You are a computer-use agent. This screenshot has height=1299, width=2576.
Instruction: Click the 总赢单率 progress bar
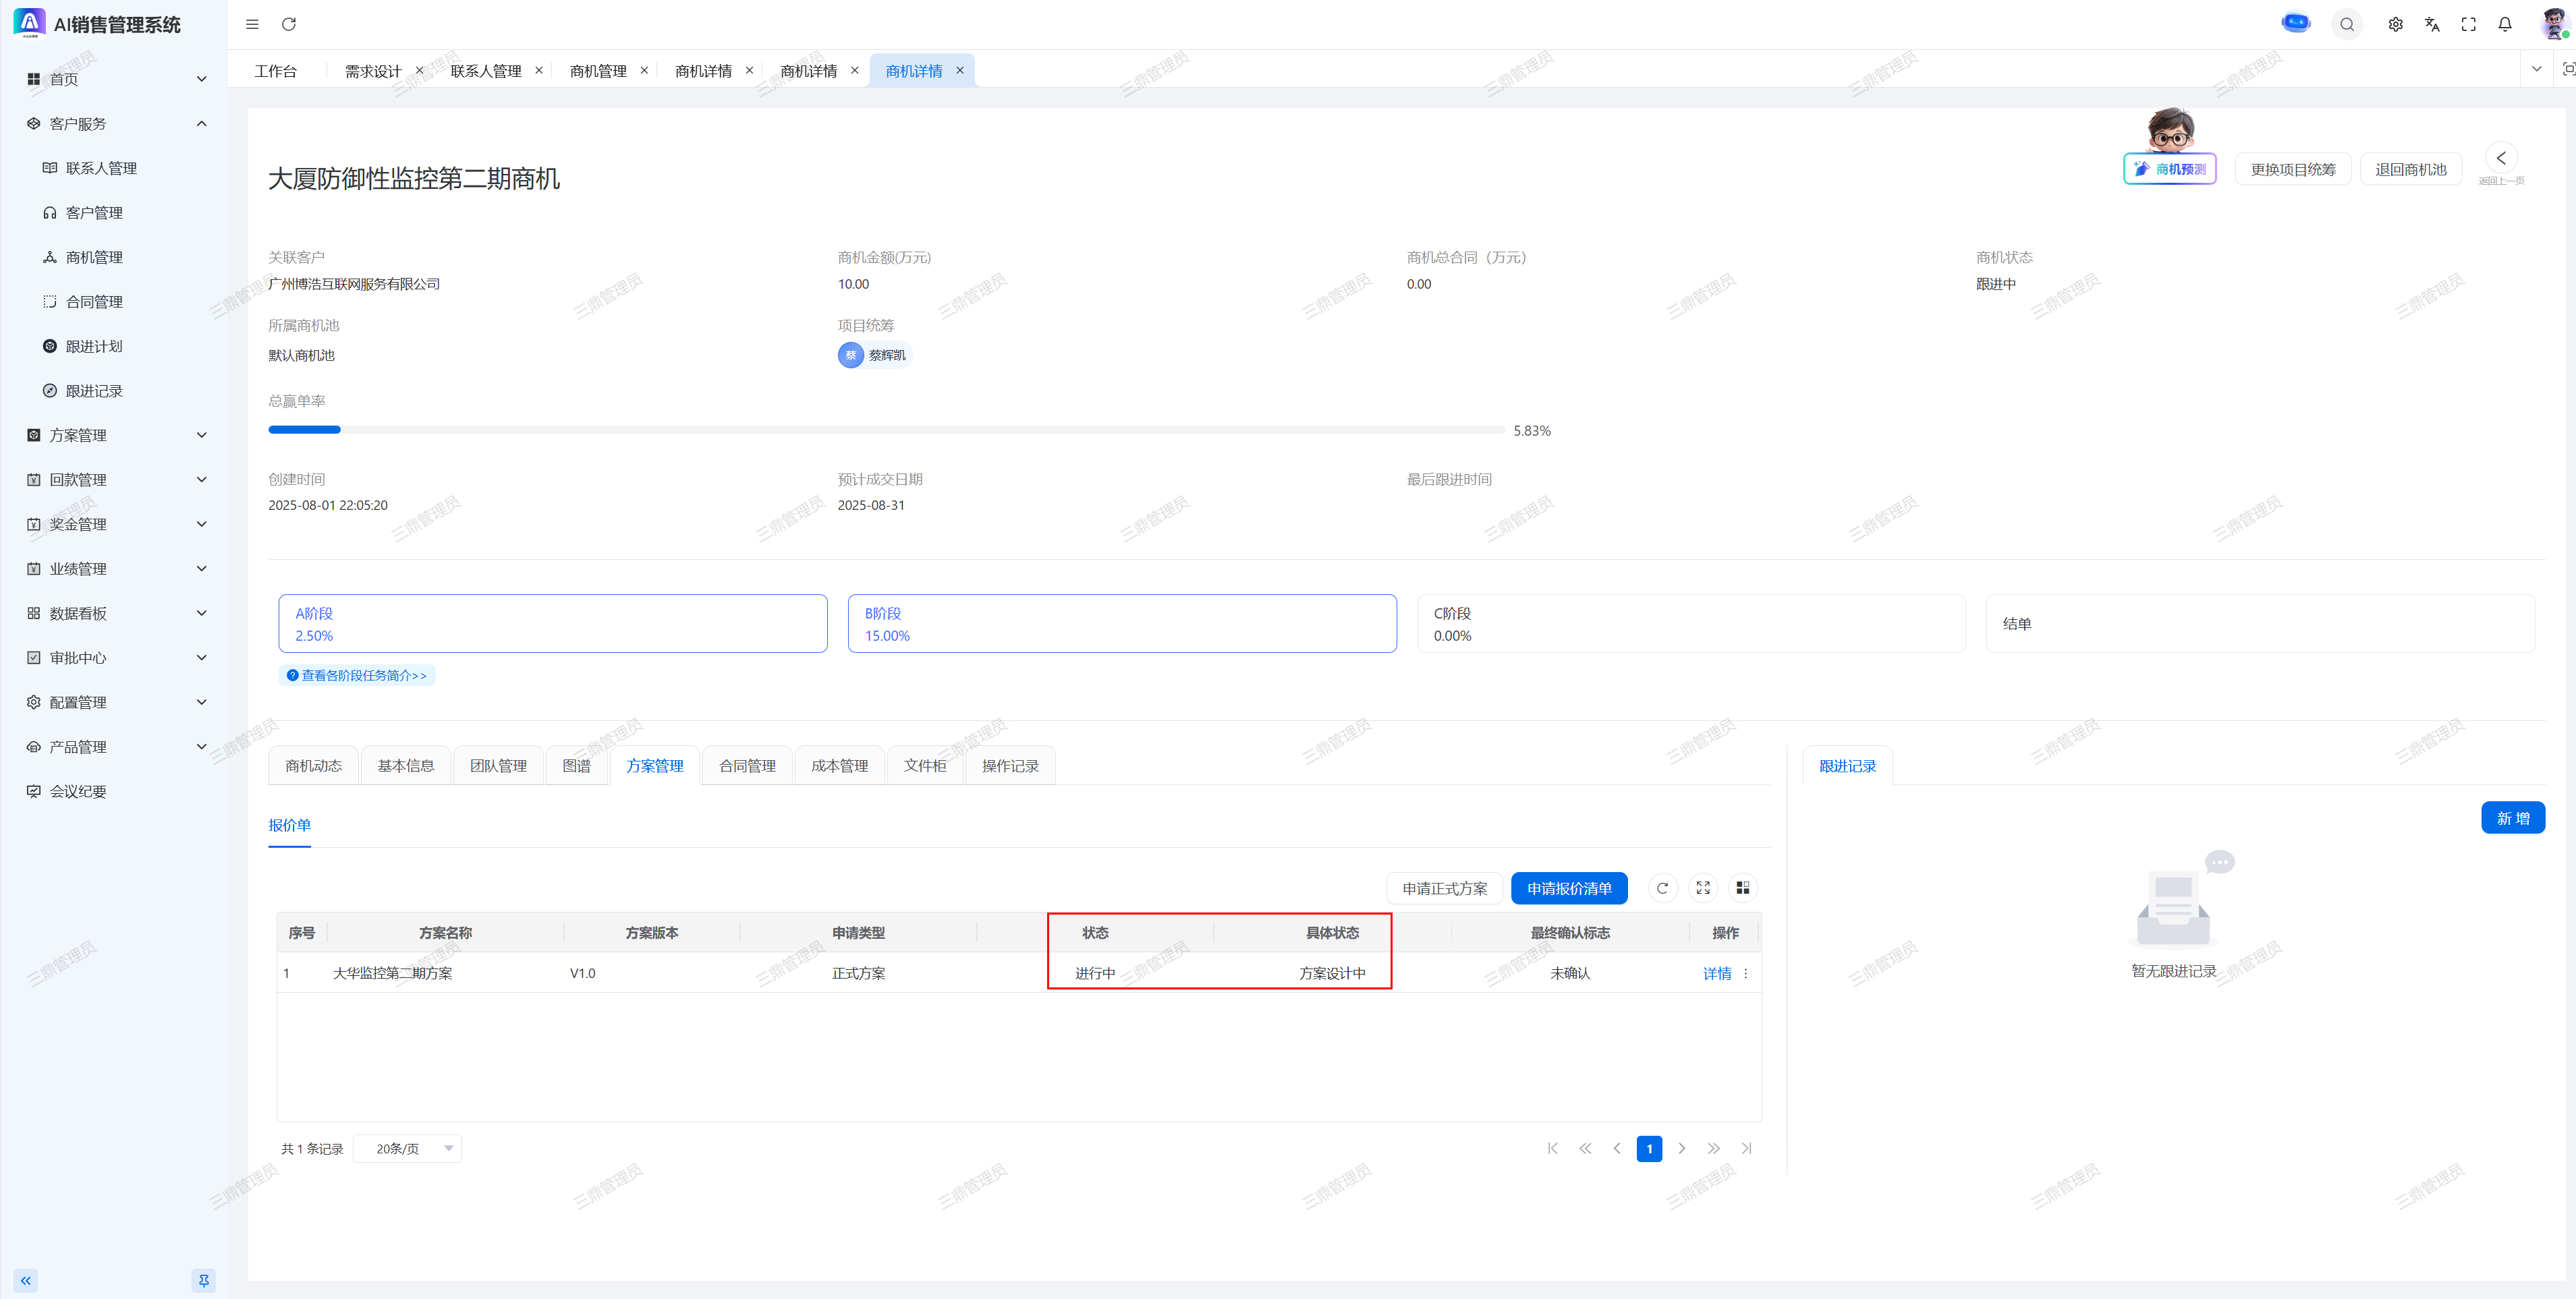pyautogui.click(x=885, y=430)
